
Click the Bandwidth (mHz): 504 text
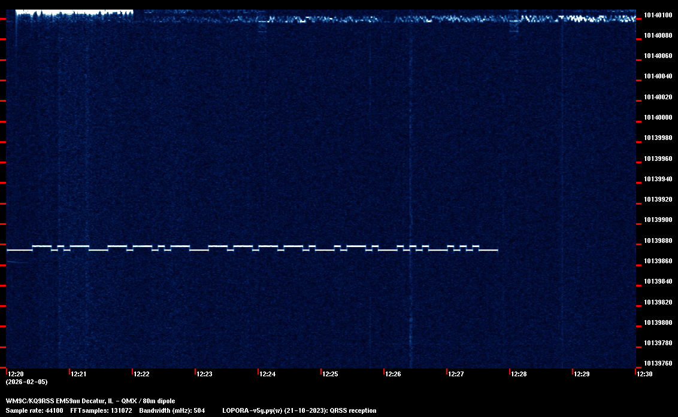(172, 410)
